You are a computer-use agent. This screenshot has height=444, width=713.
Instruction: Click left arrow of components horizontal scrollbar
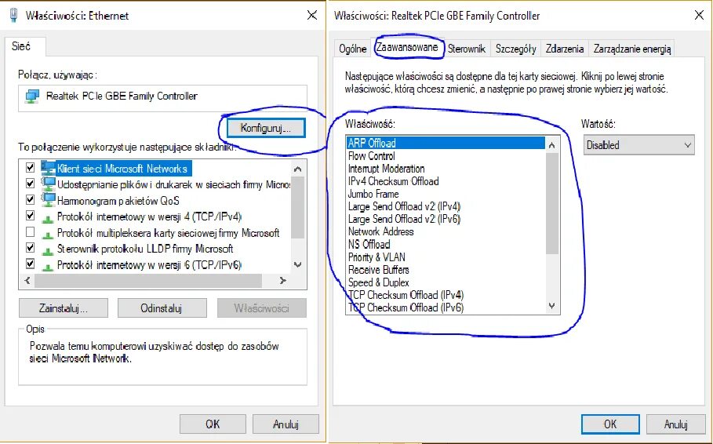click(x=27, y=281)
